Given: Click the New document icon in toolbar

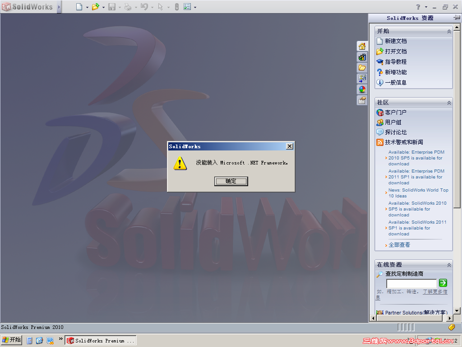Looking at the screenshot, I should point(79,7).
